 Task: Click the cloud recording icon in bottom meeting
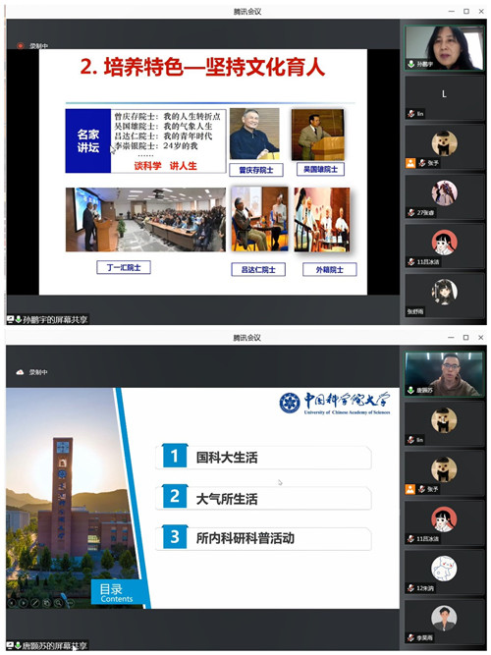[x=20, y=372]
